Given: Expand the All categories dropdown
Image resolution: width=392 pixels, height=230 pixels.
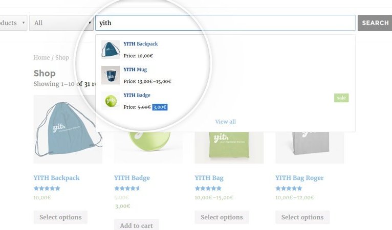Looking at the screenshot, I should 61,23.
